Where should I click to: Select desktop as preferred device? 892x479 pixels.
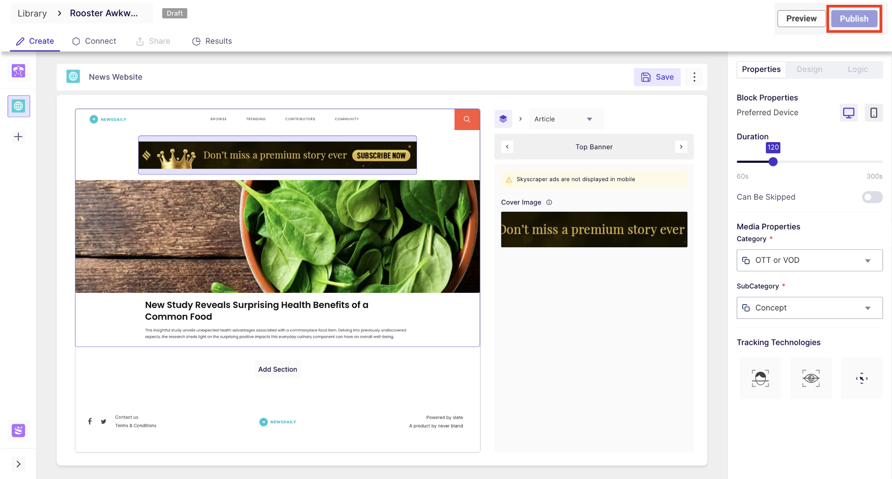click(848, 113)
